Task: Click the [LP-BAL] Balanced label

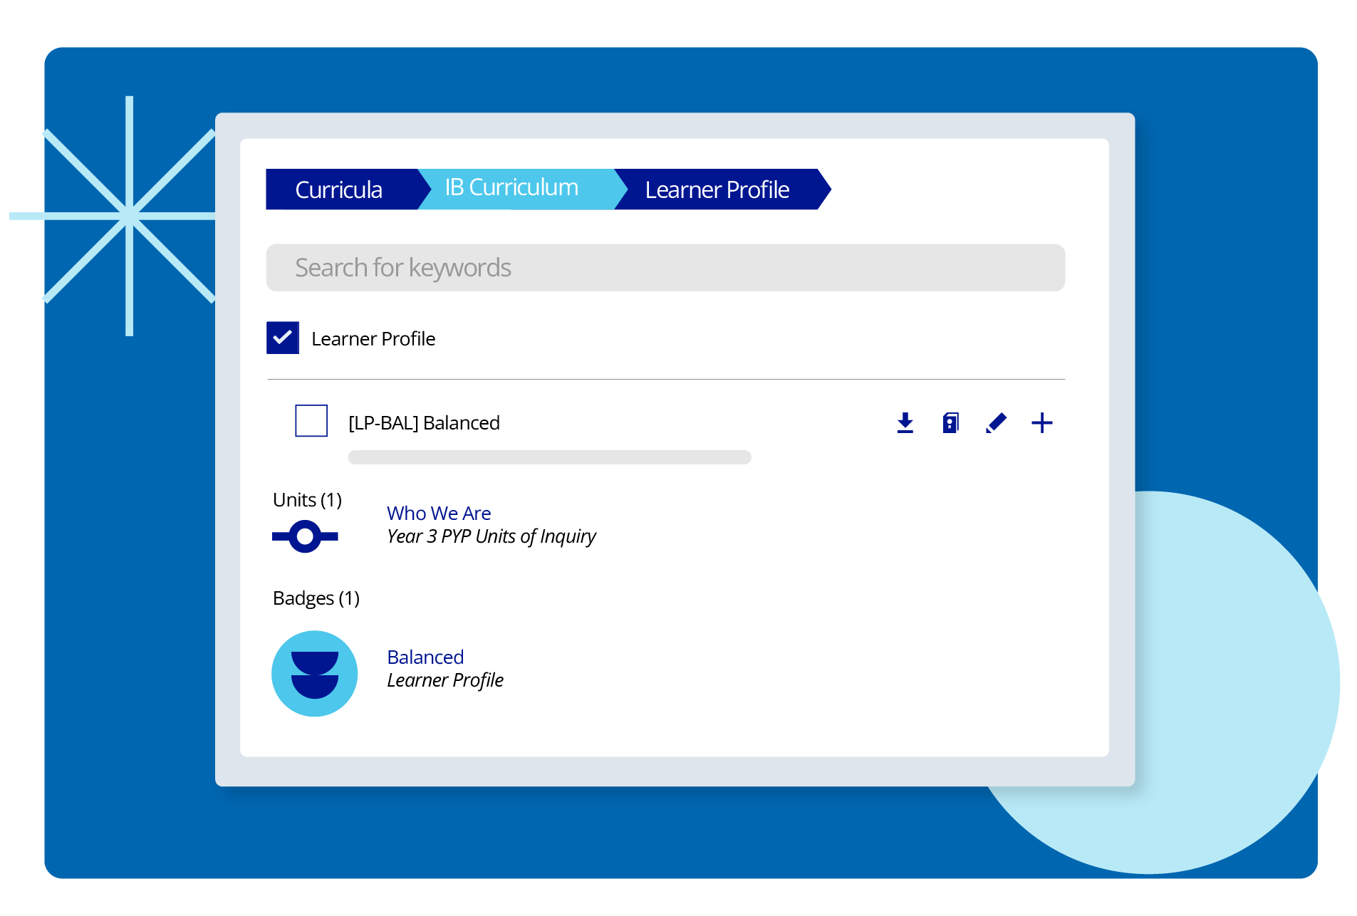Action: coord(424,422)
